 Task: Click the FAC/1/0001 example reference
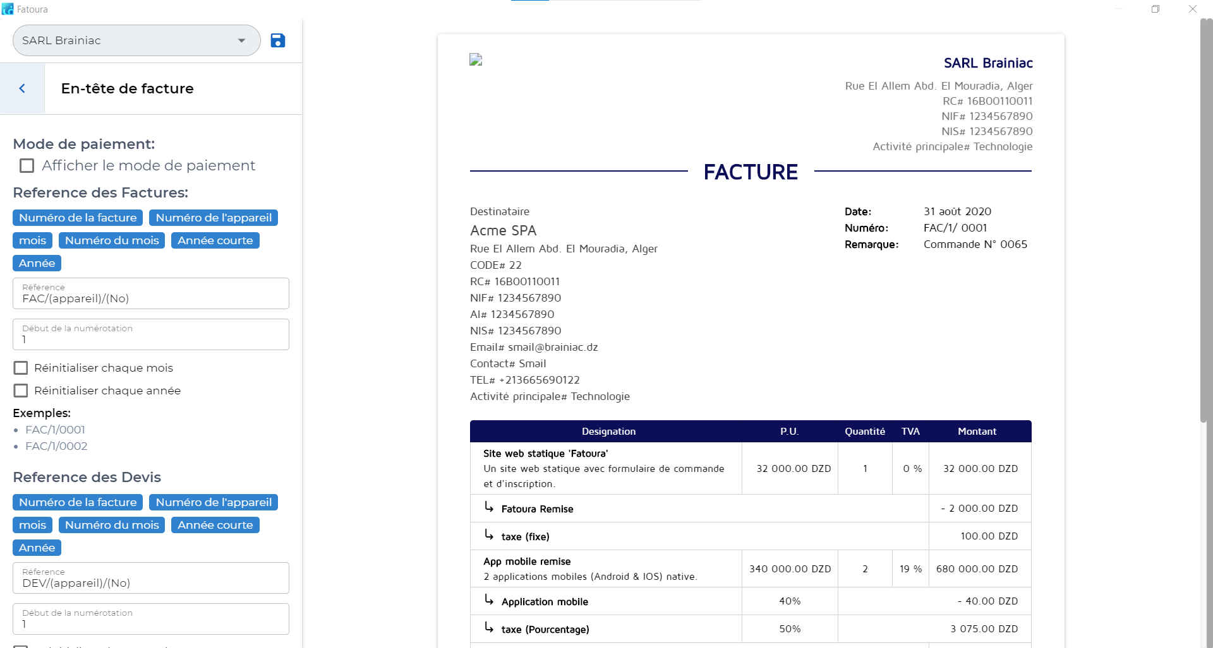[54, 430]
